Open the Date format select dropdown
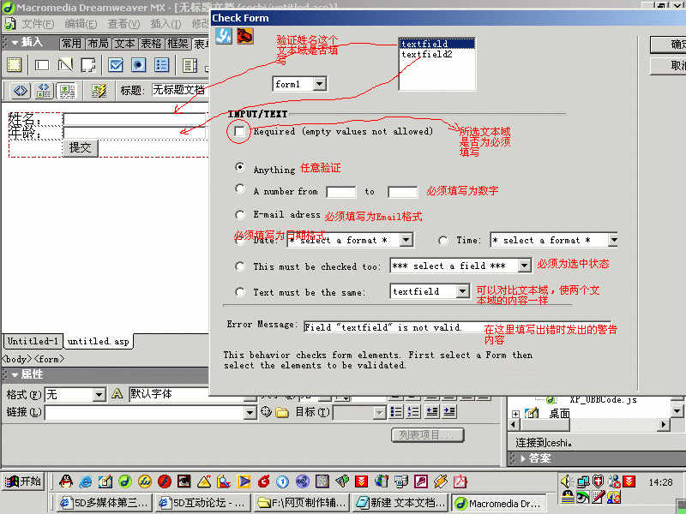 tap(406, 241)
